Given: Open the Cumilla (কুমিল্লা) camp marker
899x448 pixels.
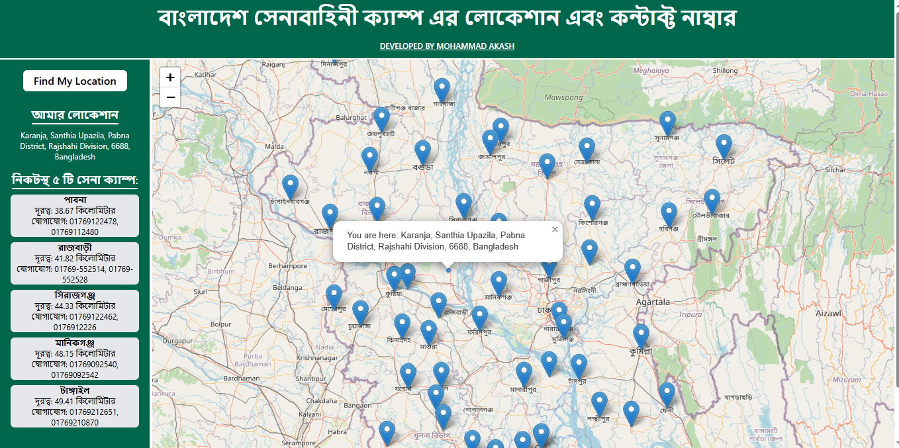Looking at the screenshot, I should (x=640, y=336).
